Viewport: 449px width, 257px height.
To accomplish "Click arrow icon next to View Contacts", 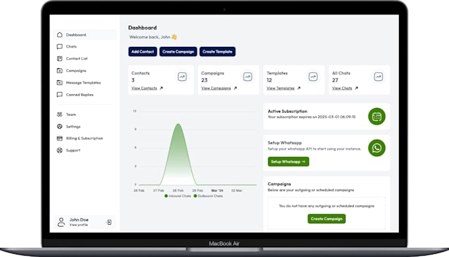I will [161, 88].
